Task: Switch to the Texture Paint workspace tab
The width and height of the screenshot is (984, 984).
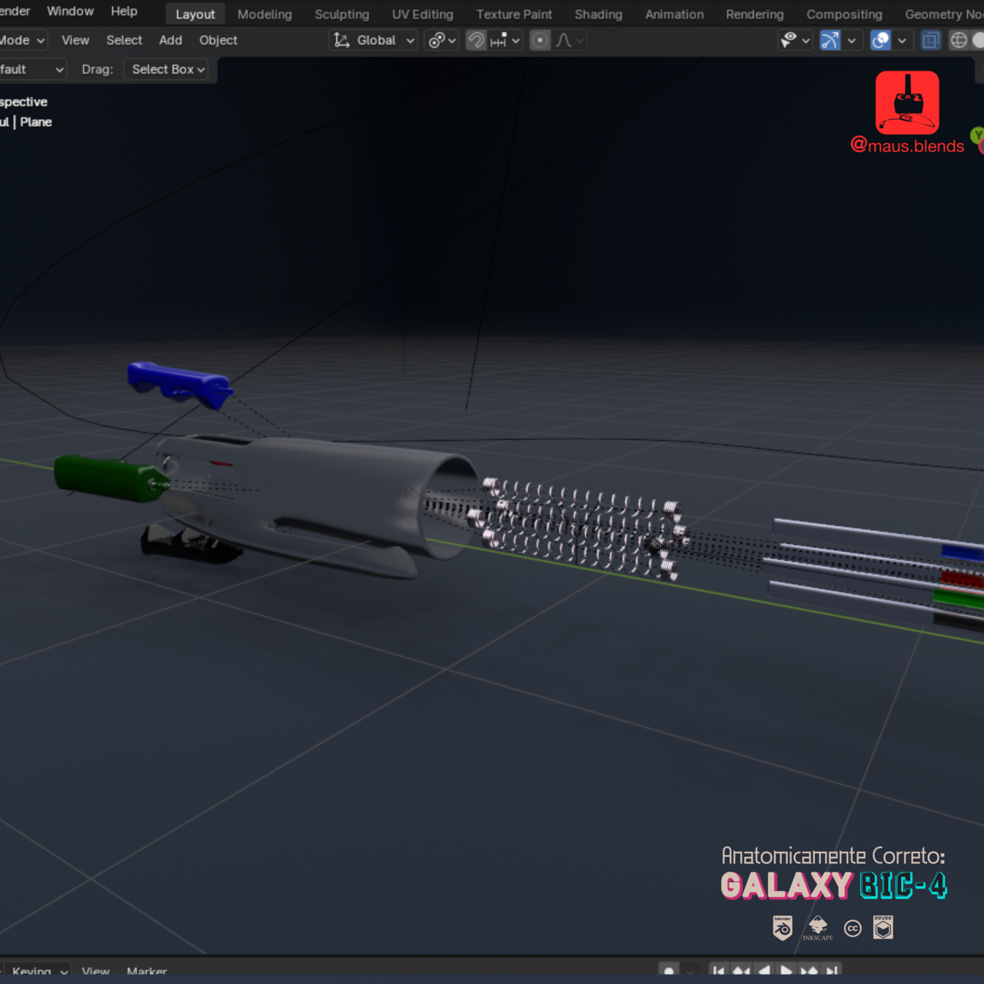Action: point(514,14)
